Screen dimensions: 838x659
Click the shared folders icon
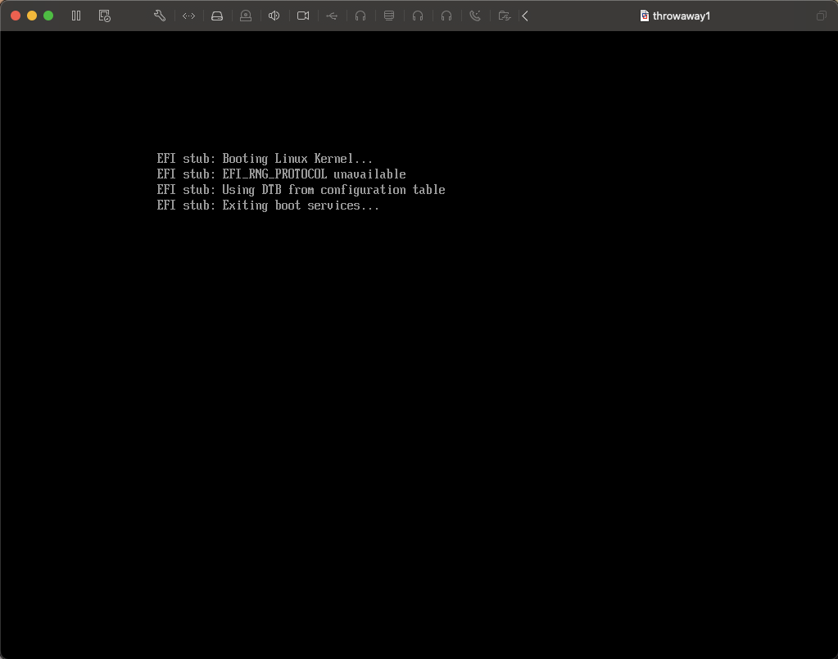(x=505, y=16)
